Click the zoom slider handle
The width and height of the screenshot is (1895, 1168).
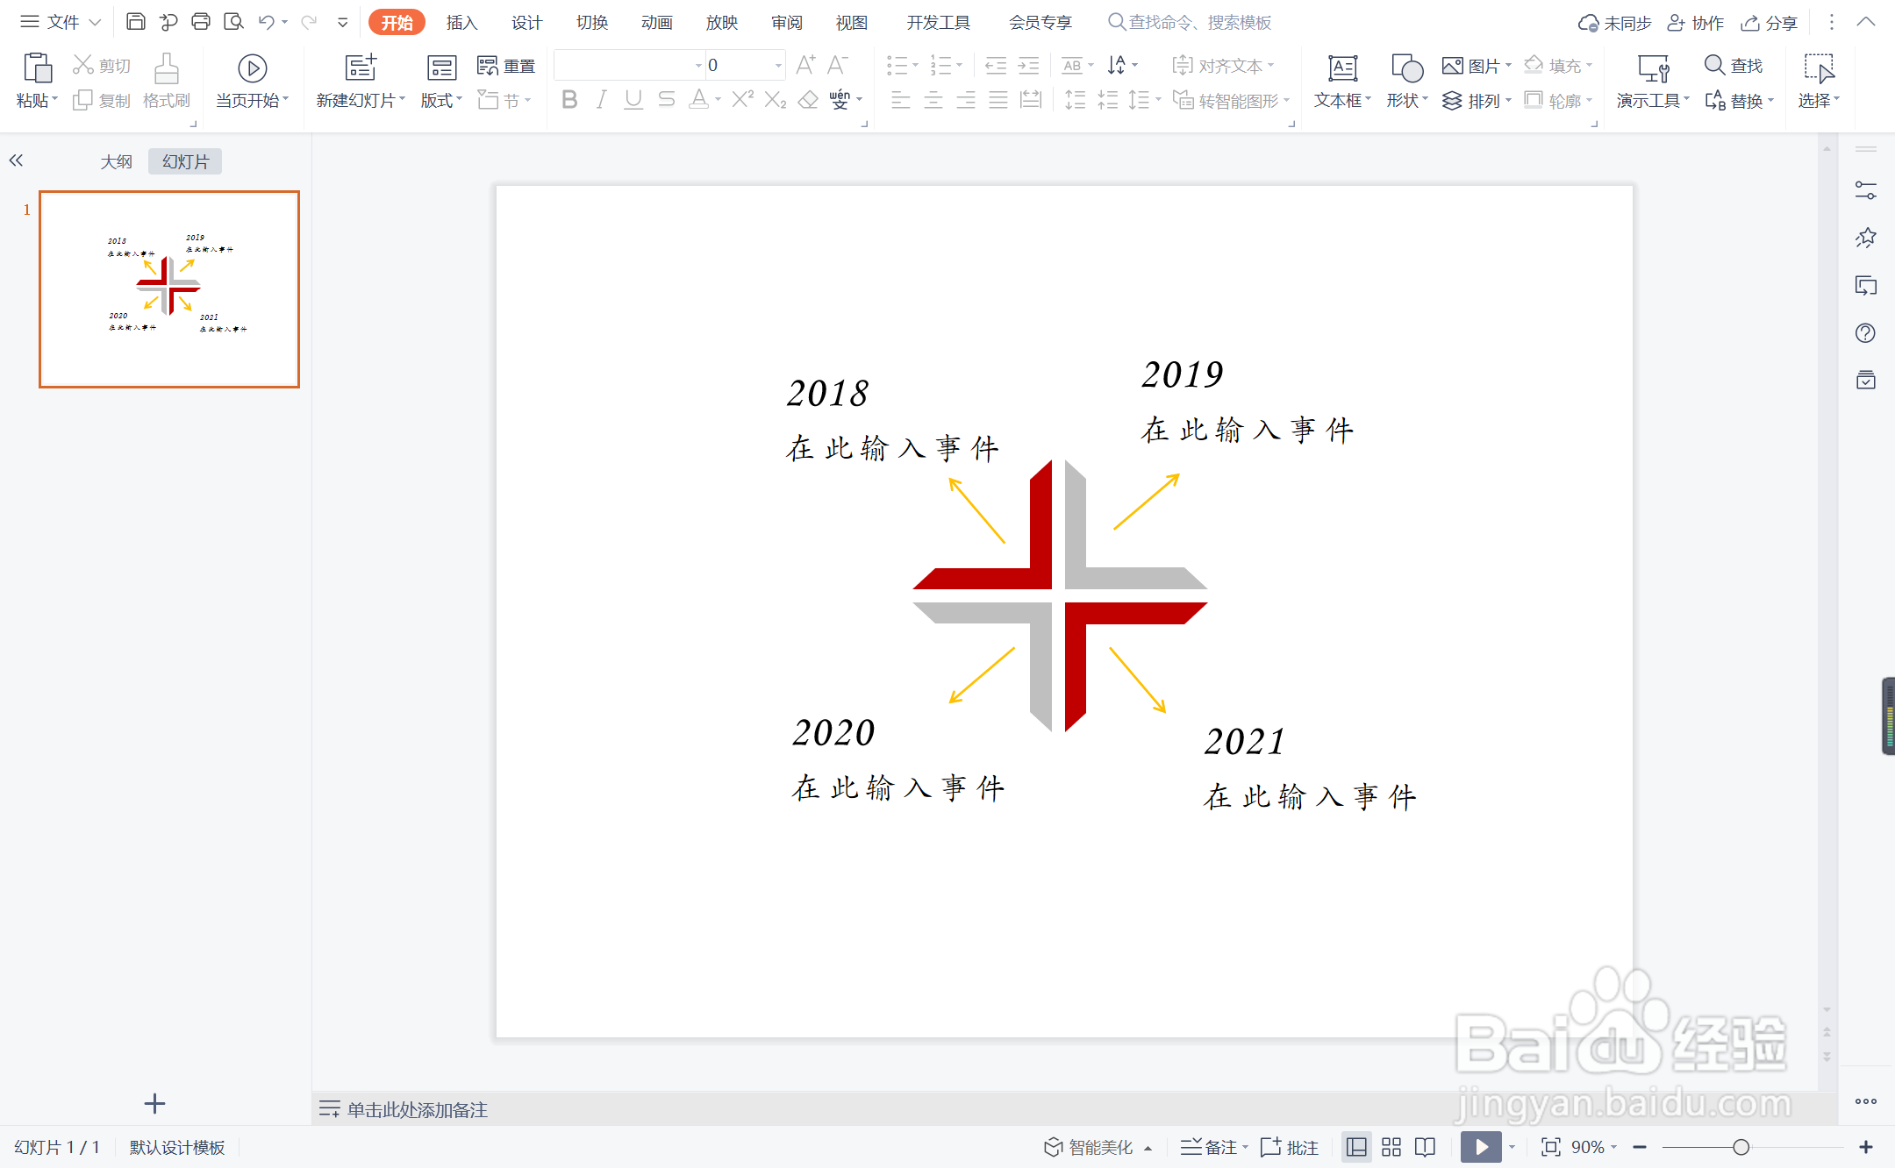[x=1741, y=1147]
